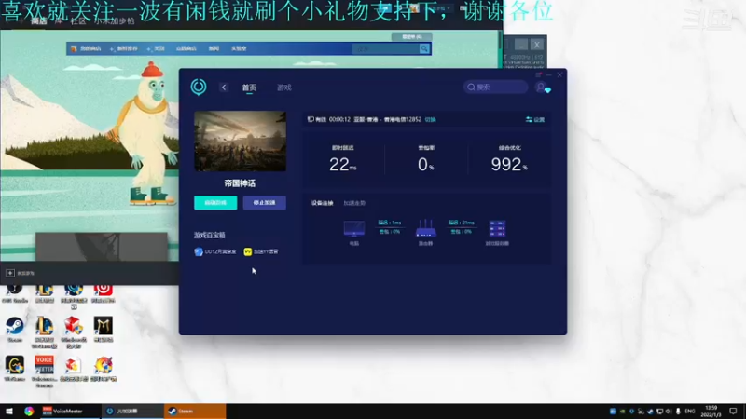Image resolution: width=746 pixels, height=419 pixels.
Task: Click the 22 ms latency value
Action: click(x=342, y=165)
